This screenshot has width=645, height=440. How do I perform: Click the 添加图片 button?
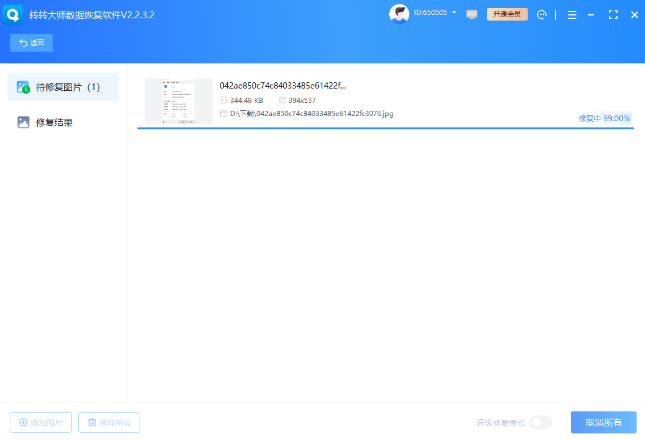pyautogui.click(x=41, y=422)
